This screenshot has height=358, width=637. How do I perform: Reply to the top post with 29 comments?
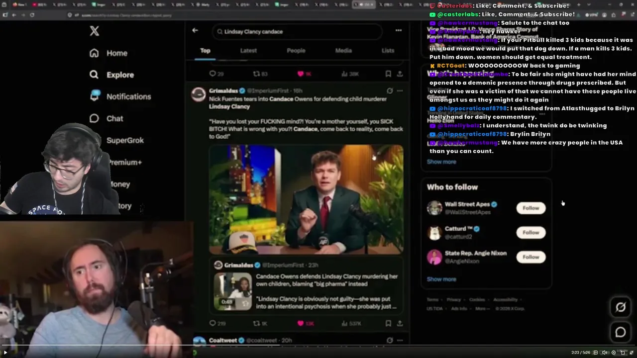[212, 74]
